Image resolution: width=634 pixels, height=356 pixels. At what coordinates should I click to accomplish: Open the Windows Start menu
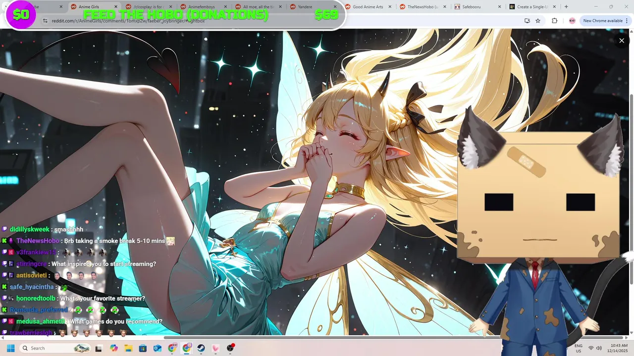[10, 348]
